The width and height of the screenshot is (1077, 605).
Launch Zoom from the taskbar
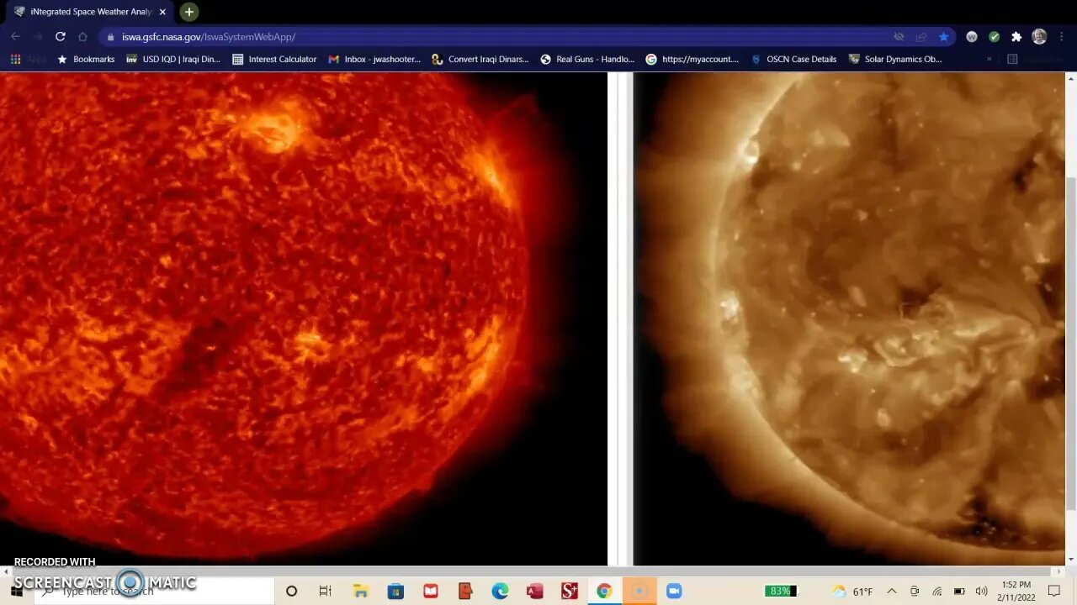click(x=674, y=592)
